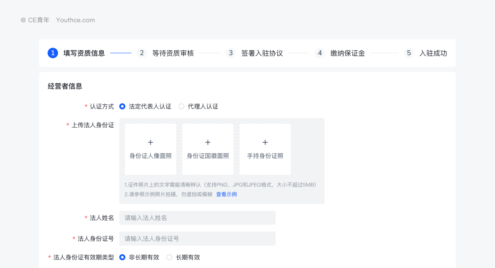This screenshot has width=495, height=268.
Task: Focus the 法人姓名 input field
Action: pyautogui.click(x=197, y=218)
